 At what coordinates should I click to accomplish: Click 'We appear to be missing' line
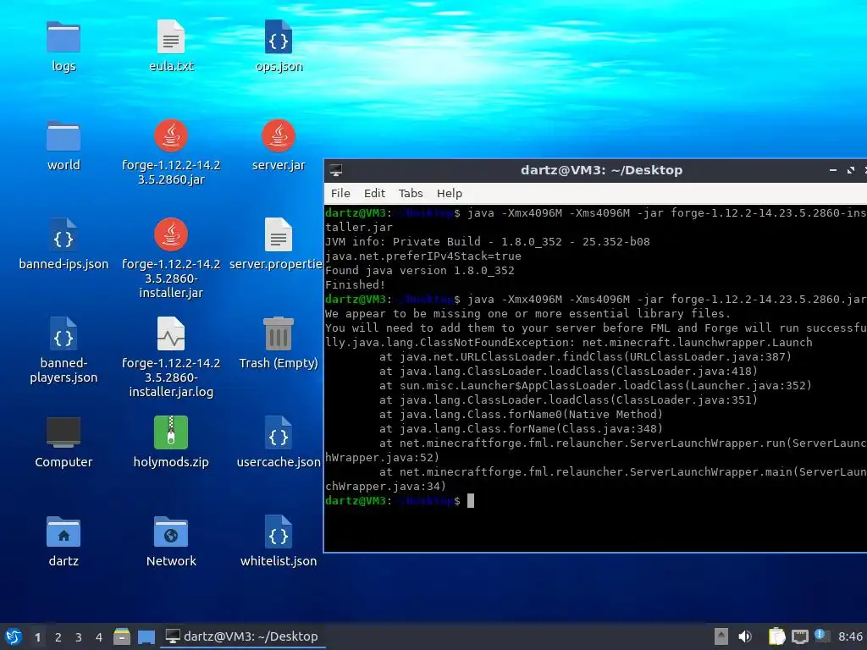[527, 314]
